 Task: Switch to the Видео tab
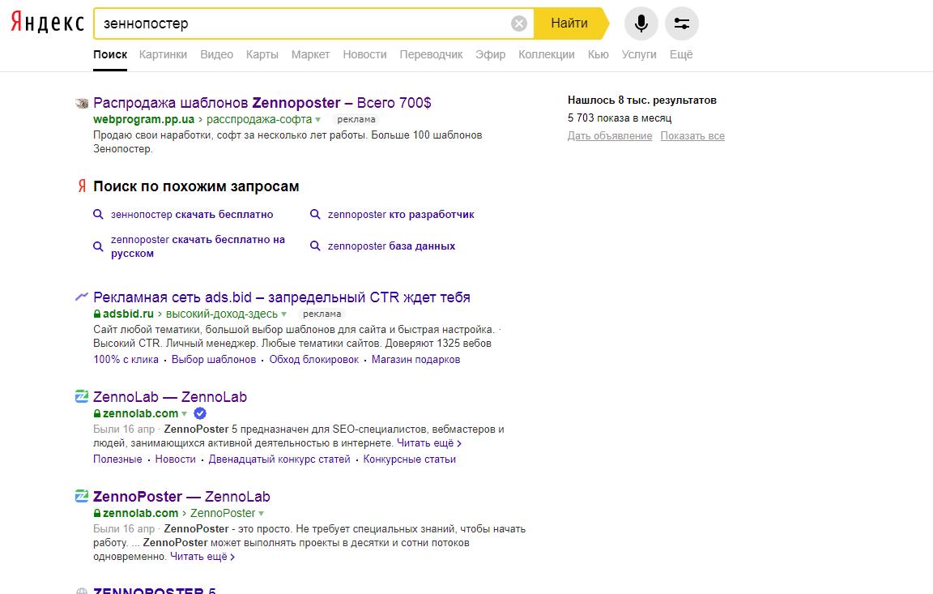click(x=216, y=54)
